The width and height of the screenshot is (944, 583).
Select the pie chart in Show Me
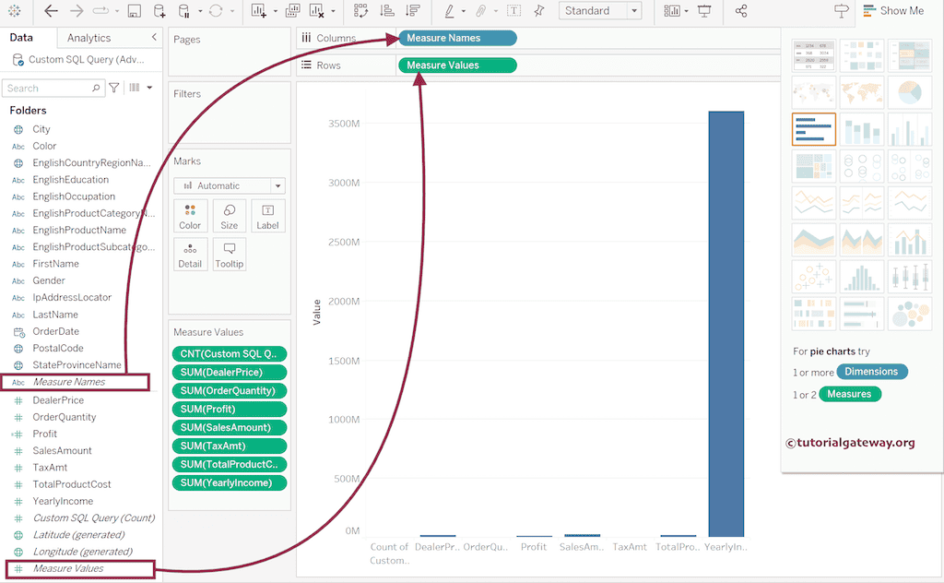(x=910, y=92)
